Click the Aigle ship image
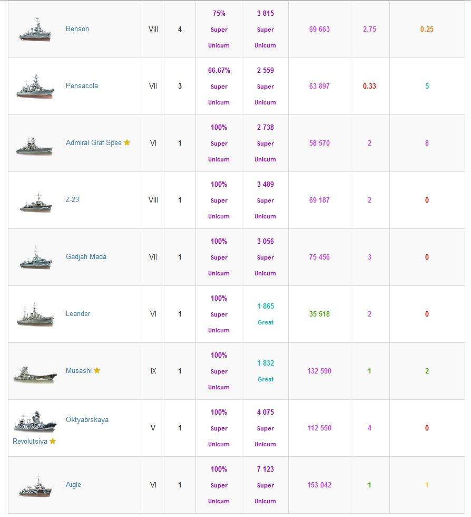This screenshot has width=471, height=517. (35, 486)
